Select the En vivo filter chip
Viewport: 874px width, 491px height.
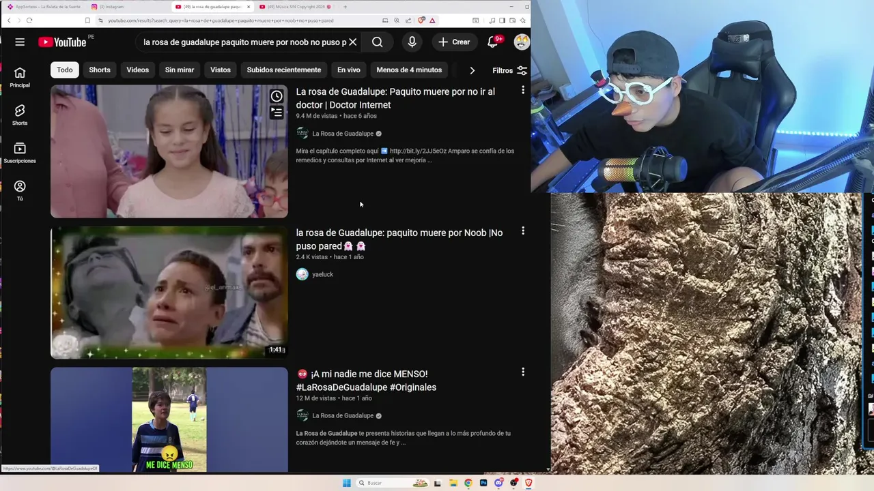point(349,70)
